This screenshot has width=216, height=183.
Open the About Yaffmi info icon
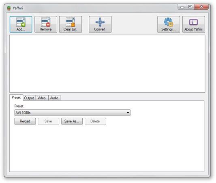click(x=193, y=22)
